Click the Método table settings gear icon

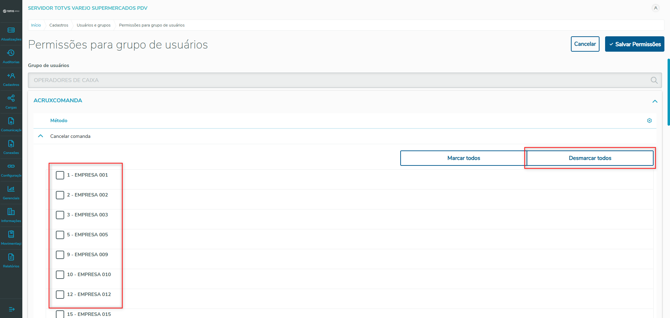(x=649, y=120)
